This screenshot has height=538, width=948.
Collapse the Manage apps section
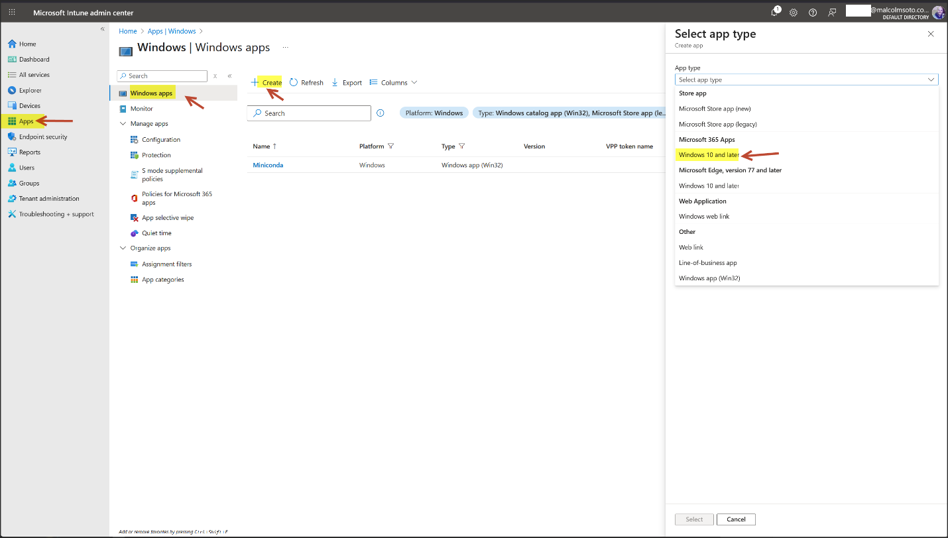123,124
